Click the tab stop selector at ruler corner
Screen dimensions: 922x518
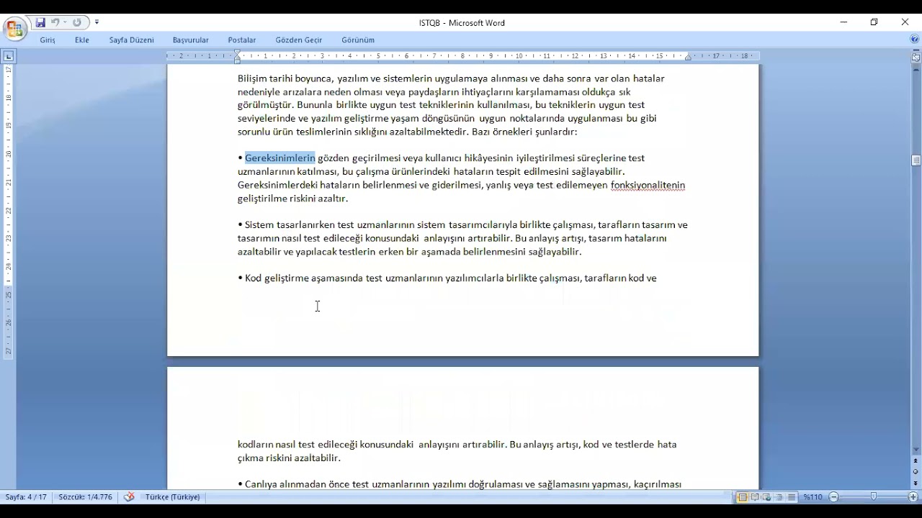[8, 56]
